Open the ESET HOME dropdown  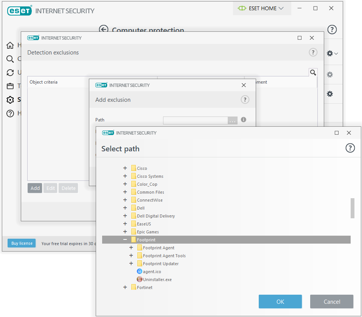[x=262, y=8]
